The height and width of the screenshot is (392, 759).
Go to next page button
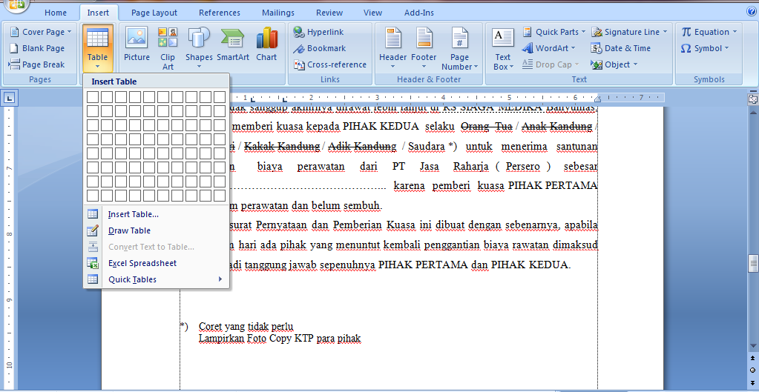(753, 382)
